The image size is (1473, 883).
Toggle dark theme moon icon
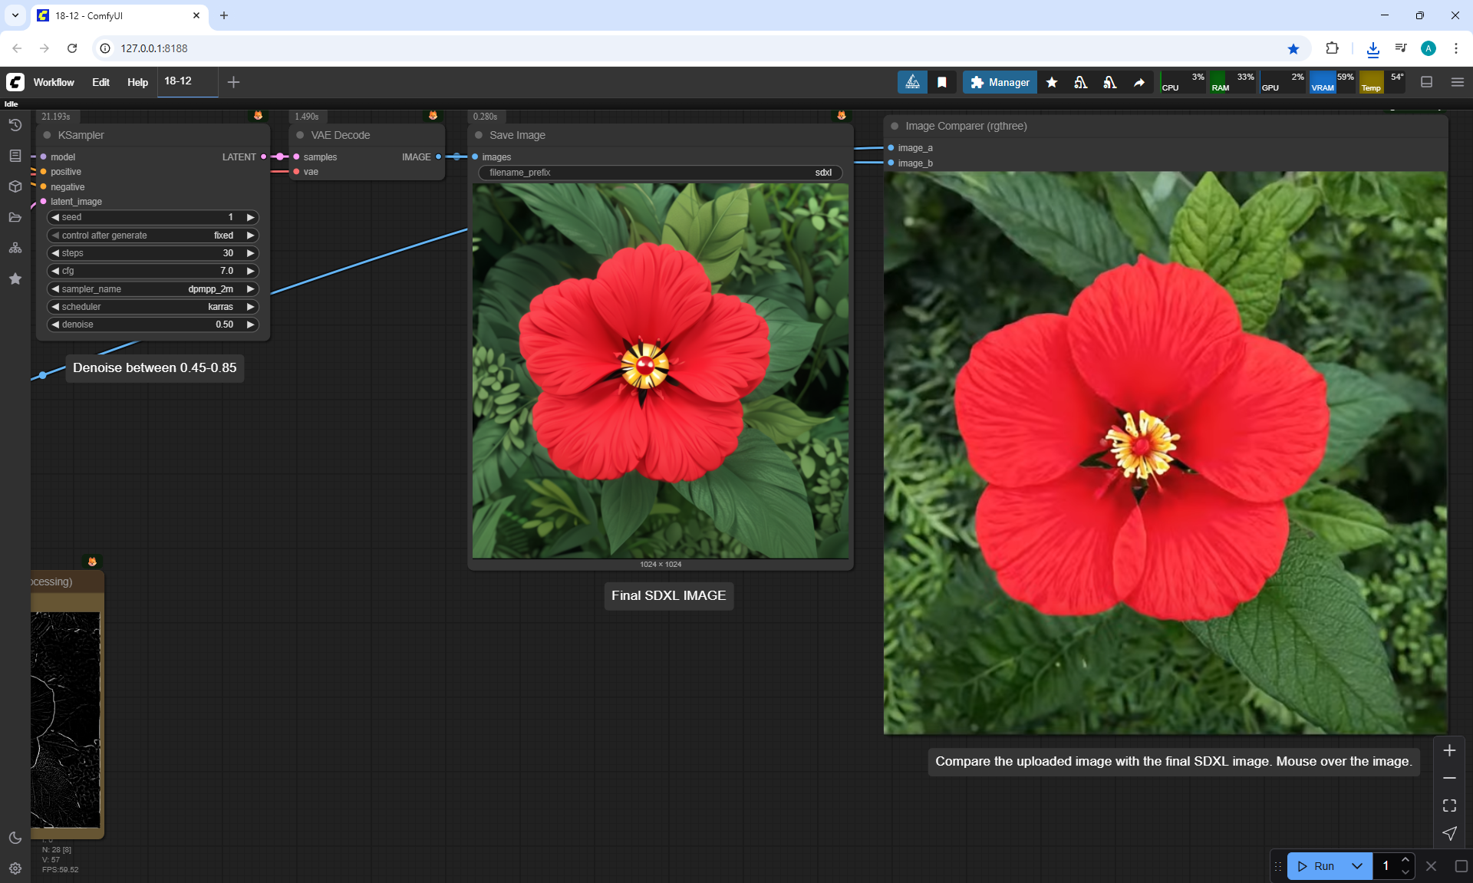(15, 838)
